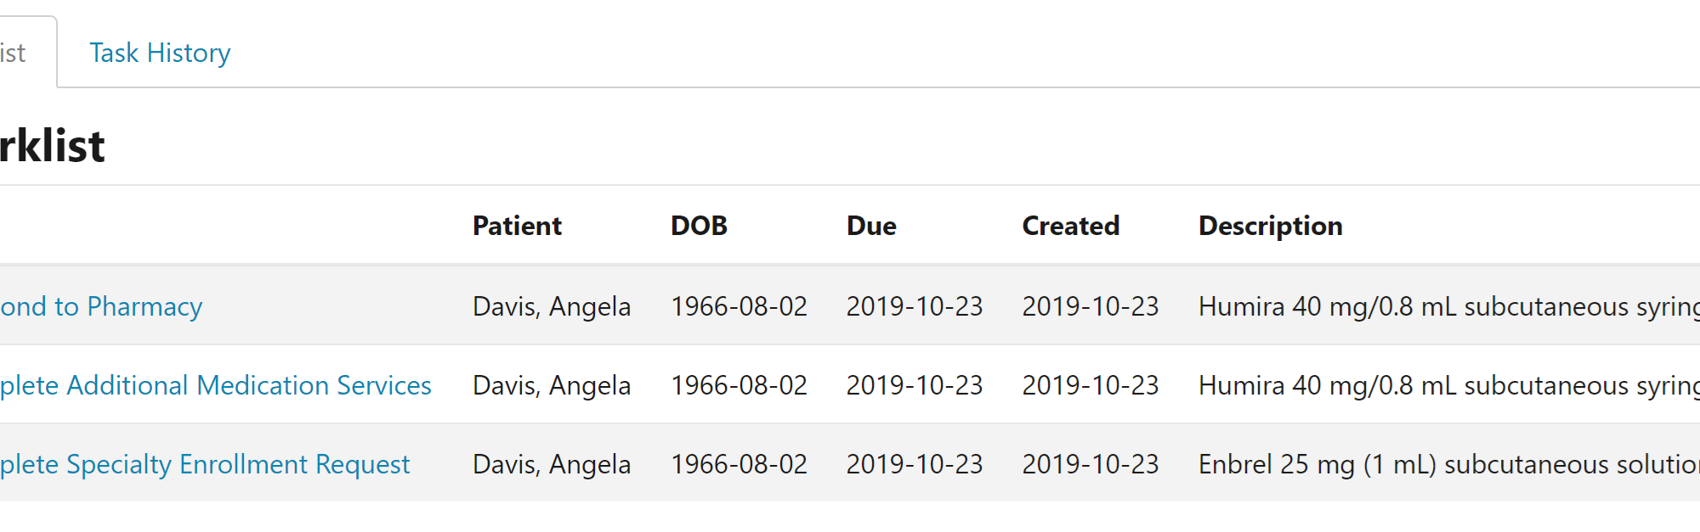1700x532 pixels.
Task: Click the DOB column header
Action: point(699,226)
